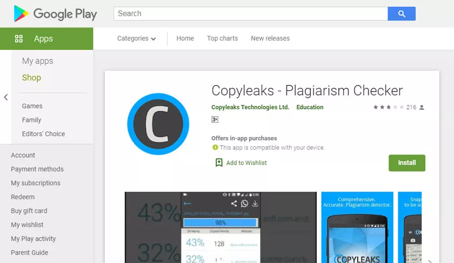The image size is (454, 263).
Task: Click the search input field
Action: [251, 14]
